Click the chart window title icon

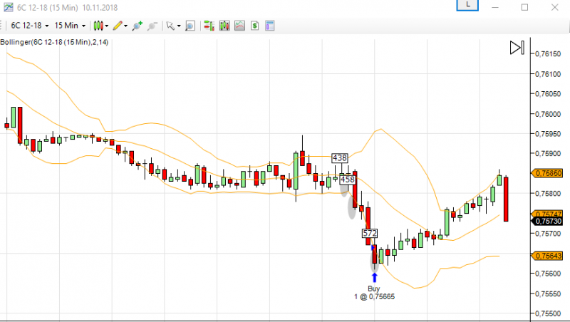pos(8,7)
